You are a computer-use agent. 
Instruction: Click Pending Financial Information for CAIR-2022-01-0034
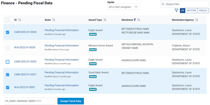click(62, 60)
